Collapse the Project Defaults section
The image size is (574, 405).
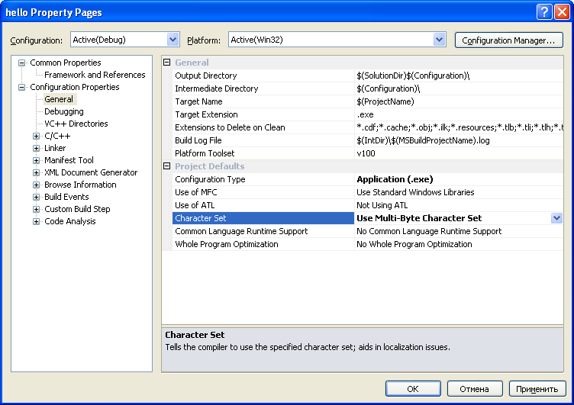(167, 166)
